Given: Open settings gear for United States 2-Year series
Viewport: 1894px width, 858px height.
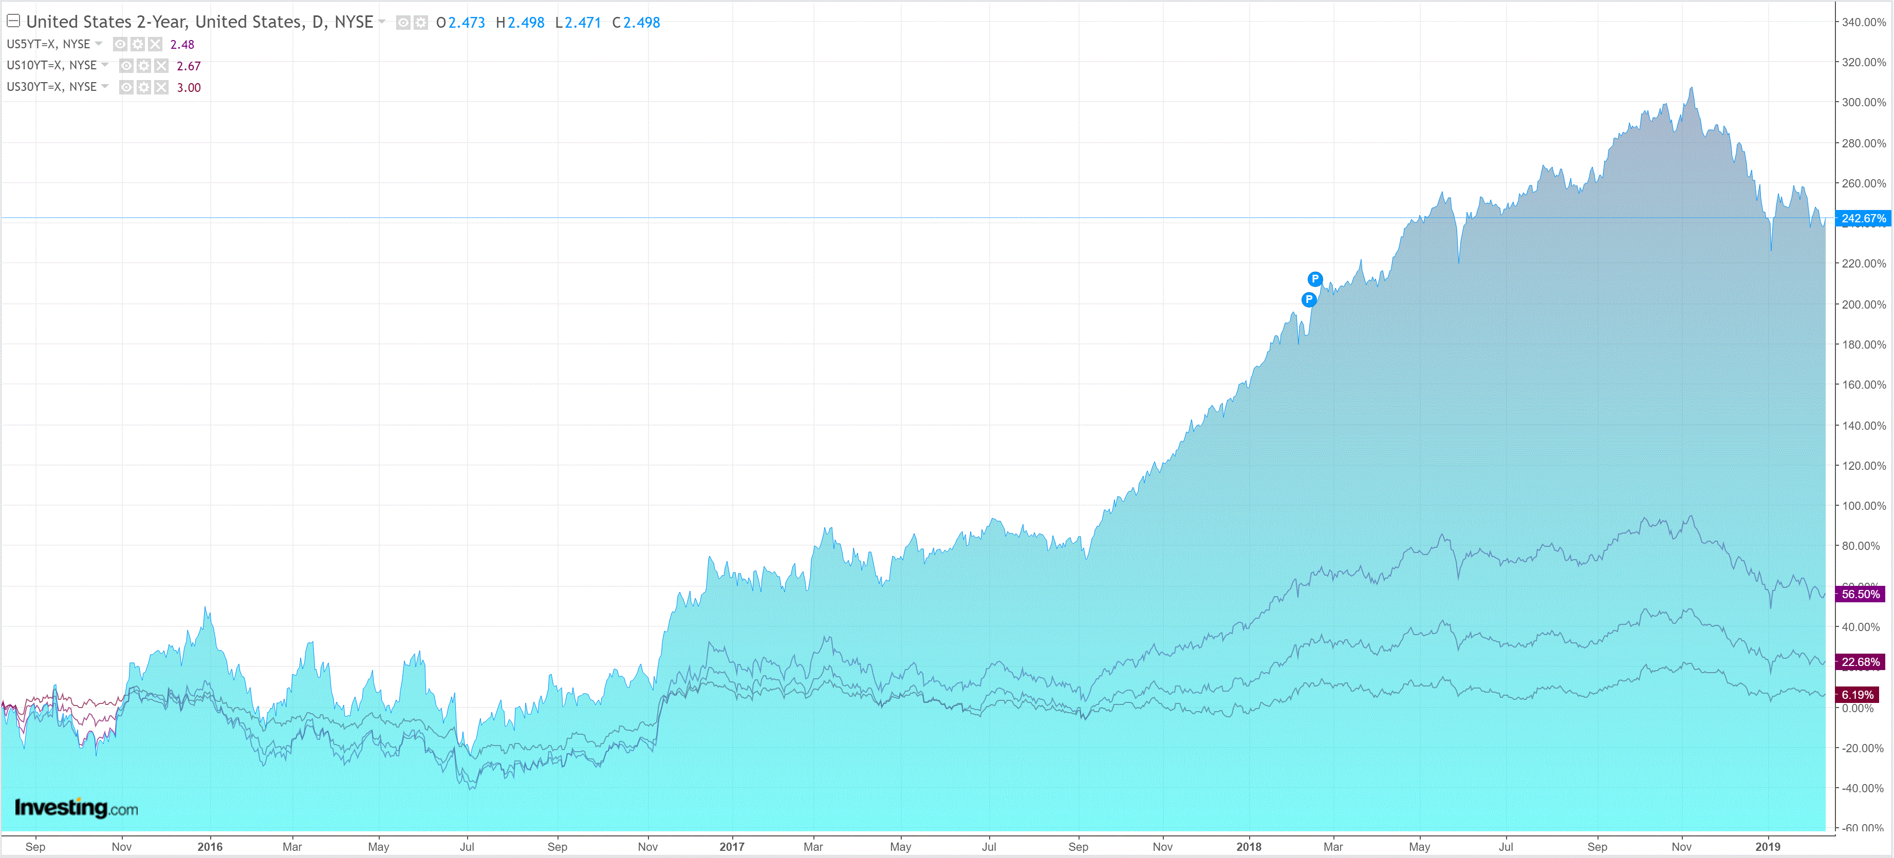Looking at the screenshot, I should [420, 23].
